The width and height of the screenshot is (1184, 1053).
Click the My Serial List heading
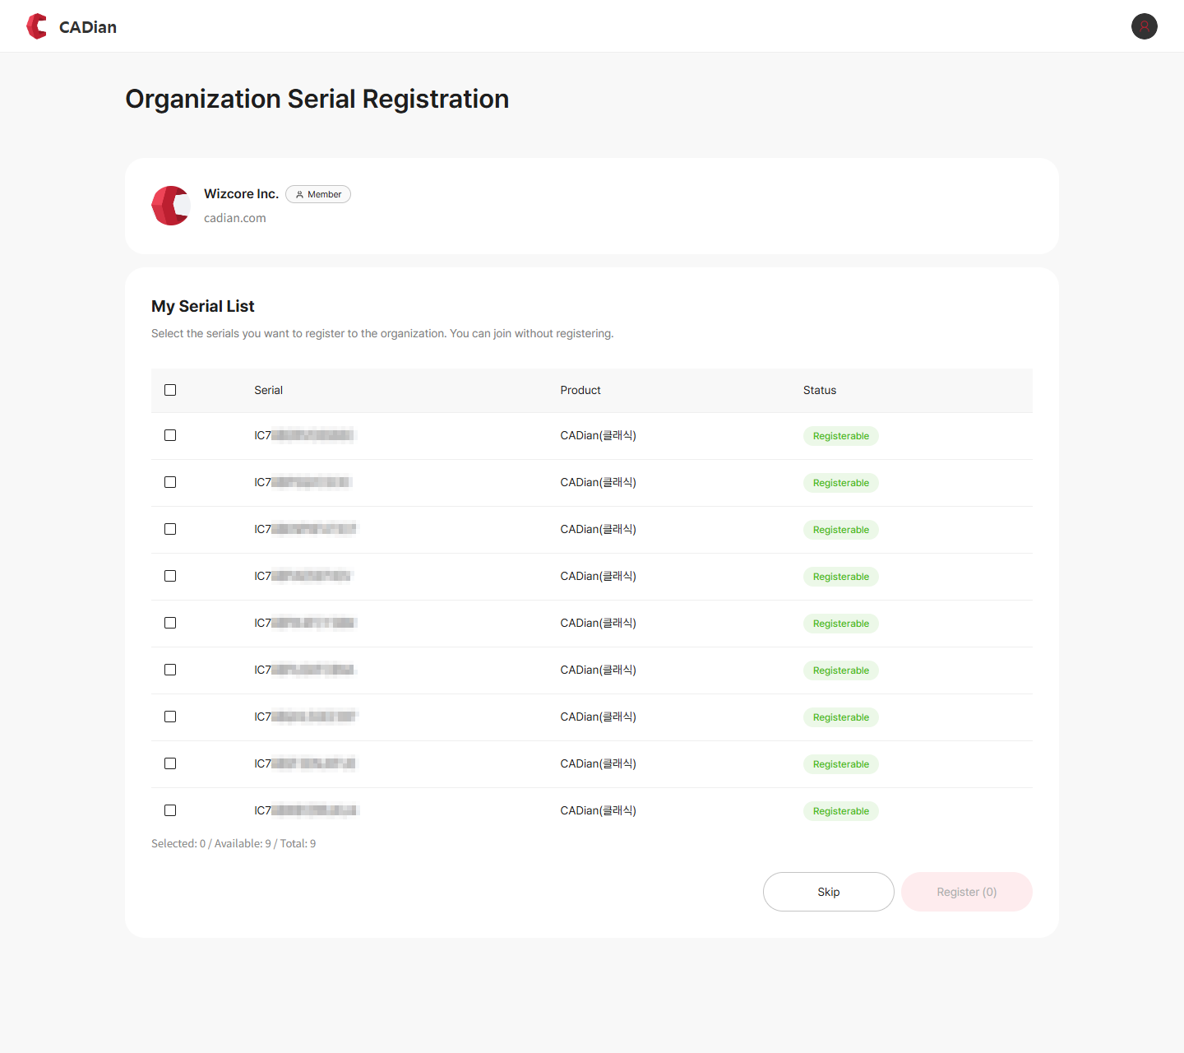click(203, 306)
